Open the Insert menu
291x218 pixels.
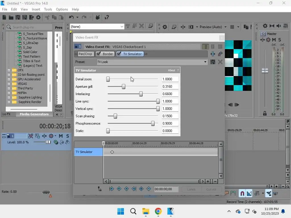[36, 9]
